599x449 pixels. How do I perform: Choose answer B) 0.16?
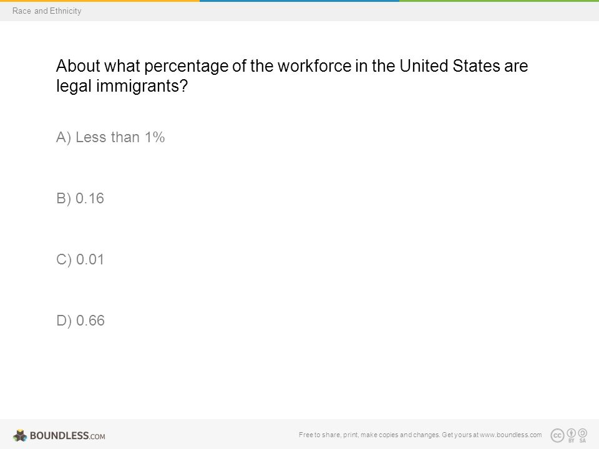(x=80, y=198)
